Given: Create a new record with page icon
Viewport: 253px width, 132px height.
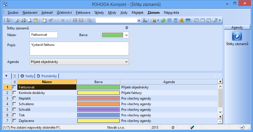Looking at the screenshot, I should [x=44, y=20].
